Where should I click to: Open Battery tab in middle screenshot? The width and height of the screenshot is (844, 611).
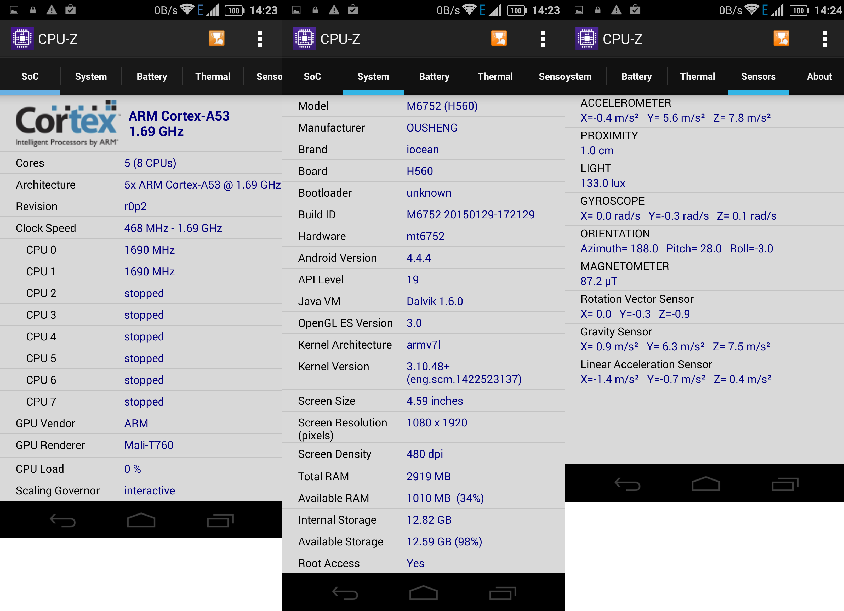[434, 77]
